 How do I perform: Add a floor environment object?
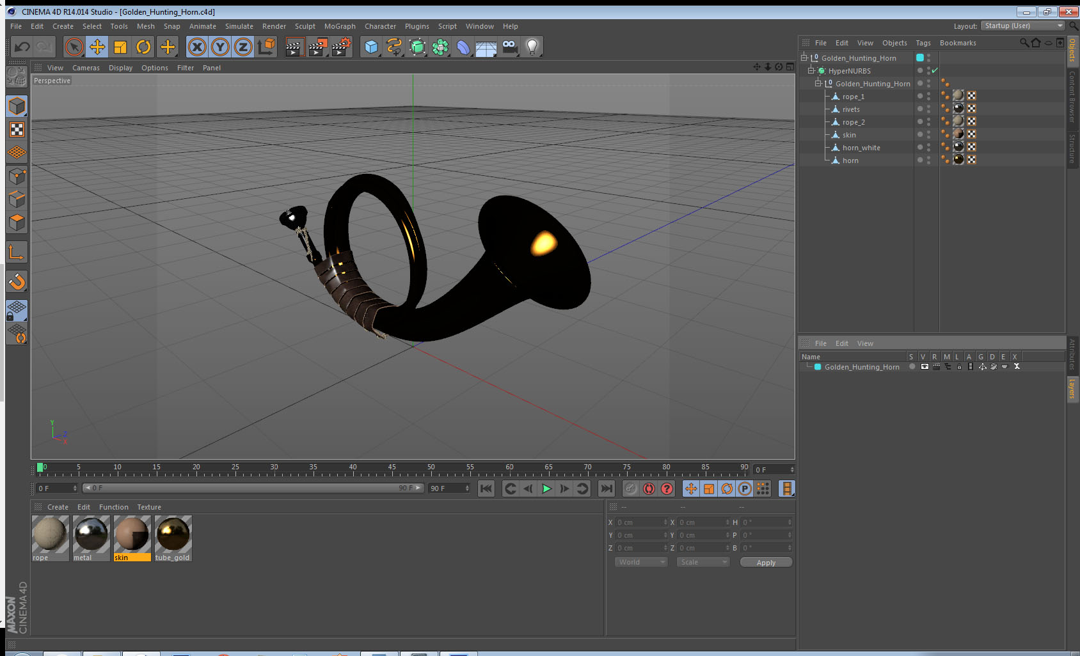tap(486, 47)
